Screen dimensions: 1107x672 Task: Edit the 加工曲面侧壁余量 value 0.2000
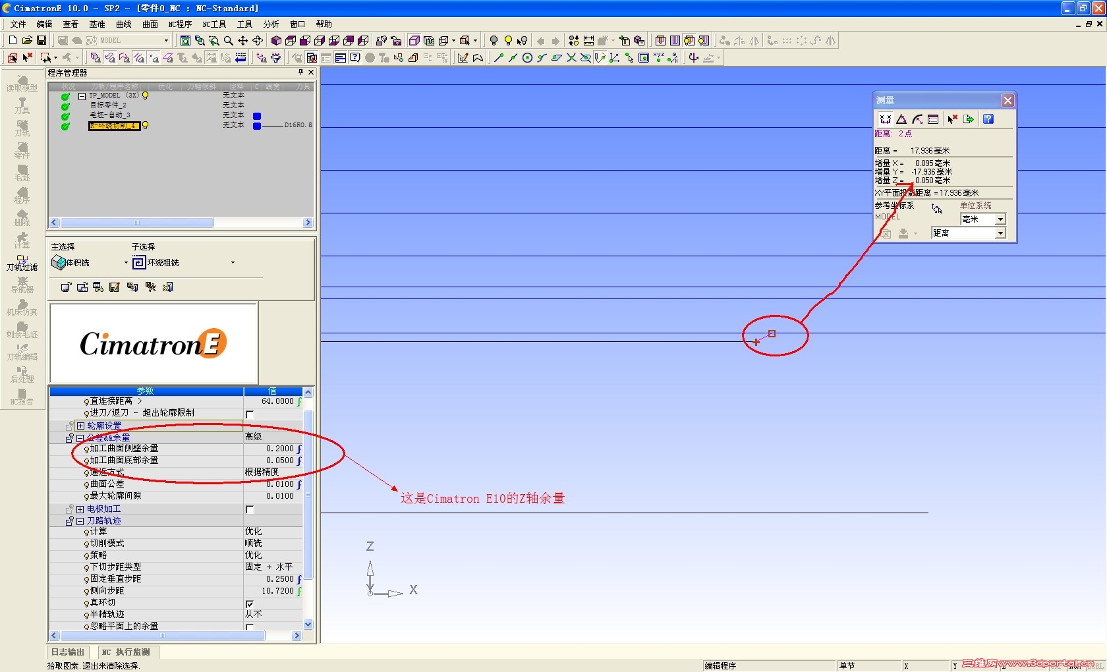coord(280,449)
